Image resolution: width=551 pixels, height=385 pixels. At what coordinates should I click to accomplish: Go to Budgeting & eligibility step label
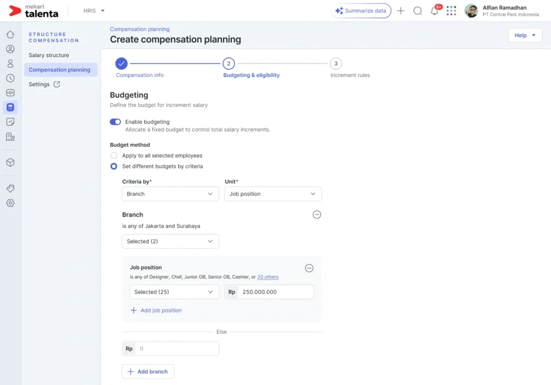coord(251,75)
